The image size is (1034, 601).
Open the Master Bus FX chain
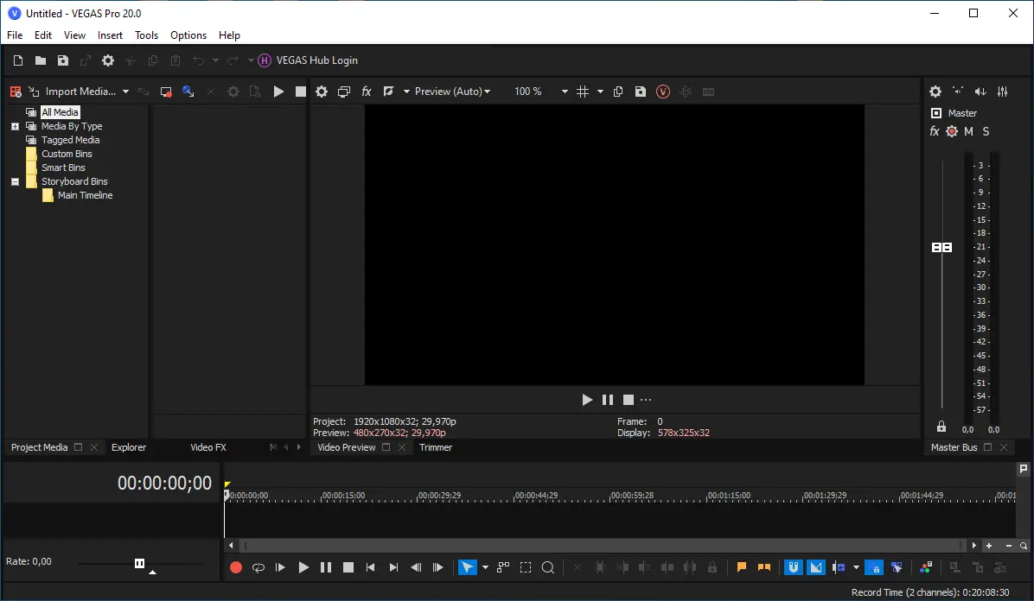(934, 131)
